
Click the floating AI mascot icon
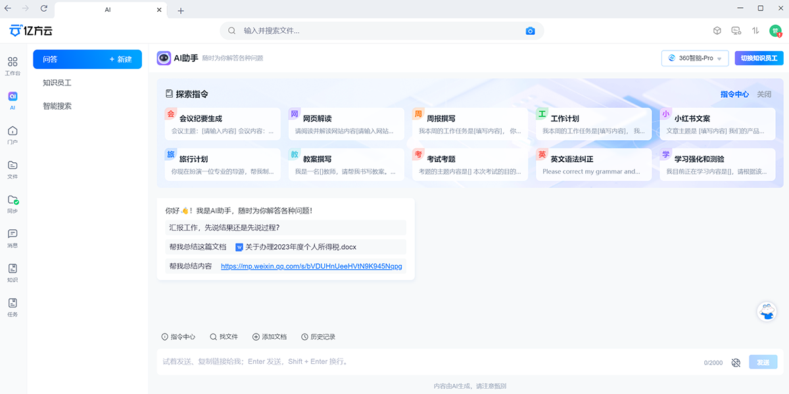pos(767,311)
